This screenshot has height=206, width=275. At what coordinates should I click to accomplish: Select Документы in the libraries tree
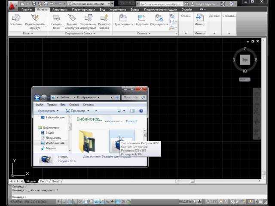(53, 138)
